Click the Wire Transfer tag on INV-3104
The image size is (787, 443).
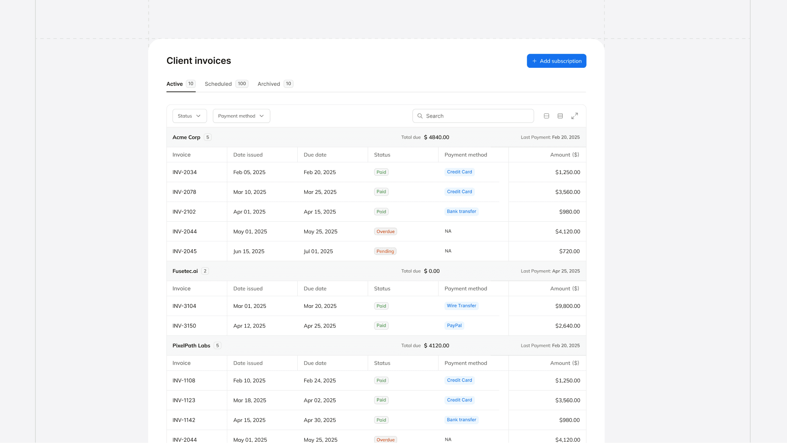(461, 306)
